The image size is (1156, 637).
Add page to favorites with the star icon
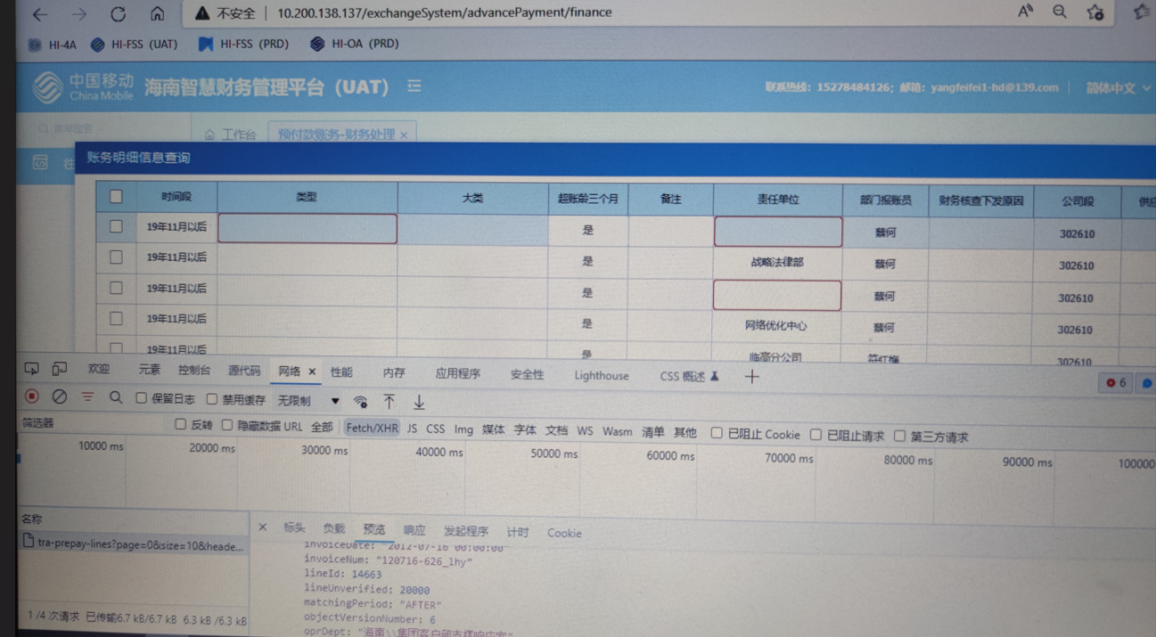(x=1095, y=12)
